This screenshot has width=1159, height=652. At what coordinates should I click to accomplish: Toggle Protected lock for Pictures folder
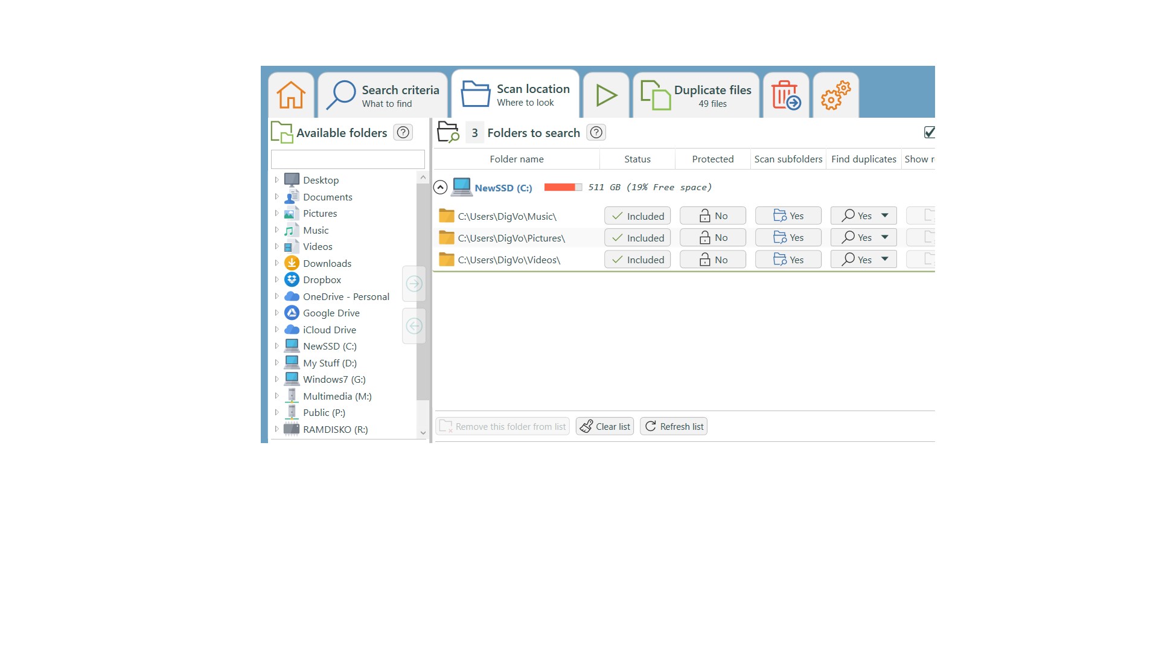712,238
